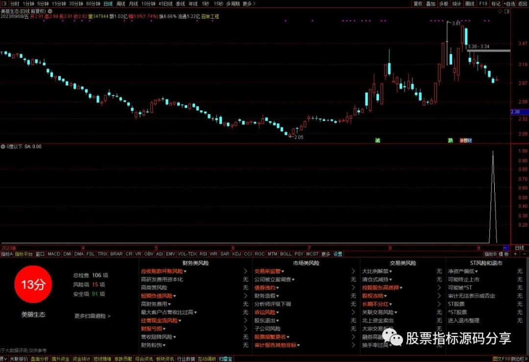
Task: Open arrow for 交易所监管 row
Action: [x=353, y=271]
